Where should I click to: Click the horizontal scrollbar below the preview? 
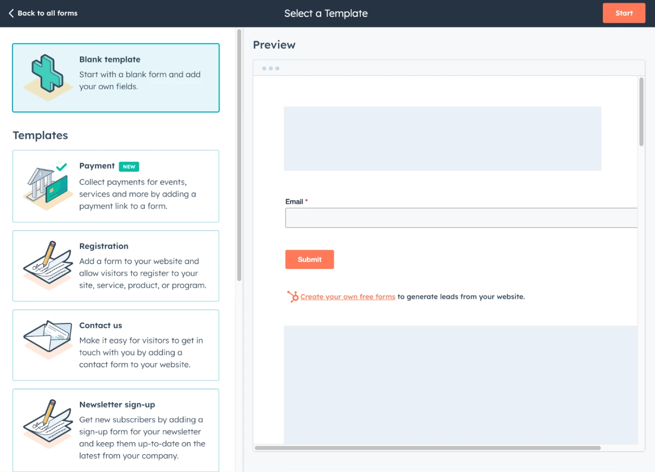click(428, 448)
